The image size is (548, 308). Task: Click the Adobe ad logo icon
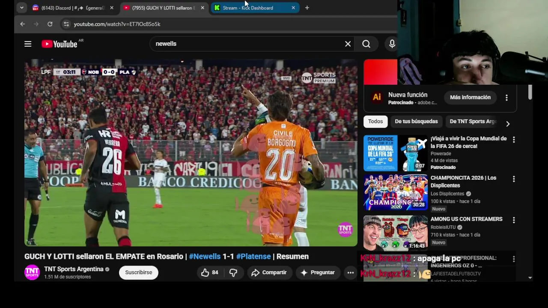coord(377,98)
